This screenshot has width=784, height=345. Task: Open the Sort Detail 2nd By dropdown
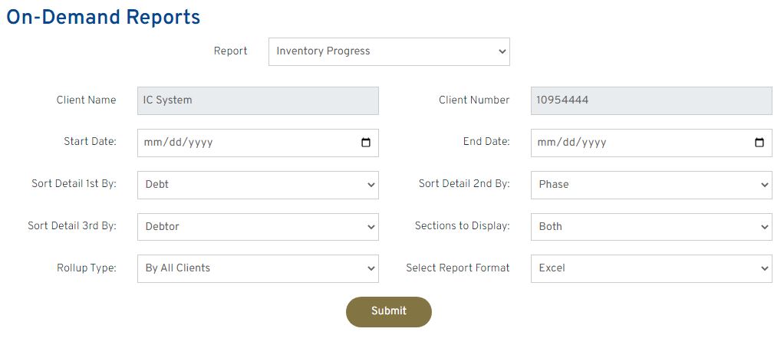click(651, 185)
